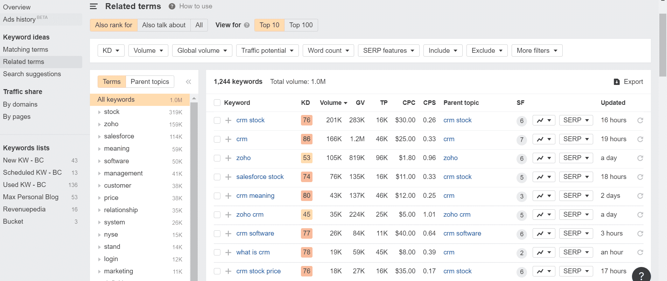The height and width of the screenshot is (281, 667).
Task: Open the How to use help icon
Action: coord(172,6)
